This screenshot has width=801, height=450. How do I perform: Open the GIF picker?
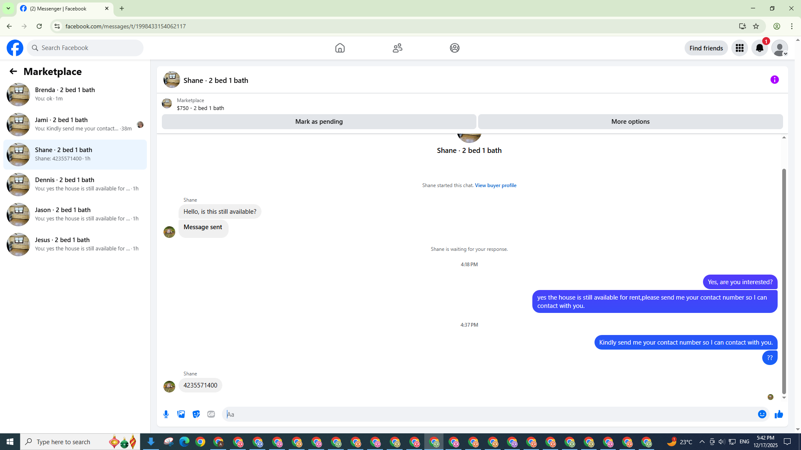211,414
